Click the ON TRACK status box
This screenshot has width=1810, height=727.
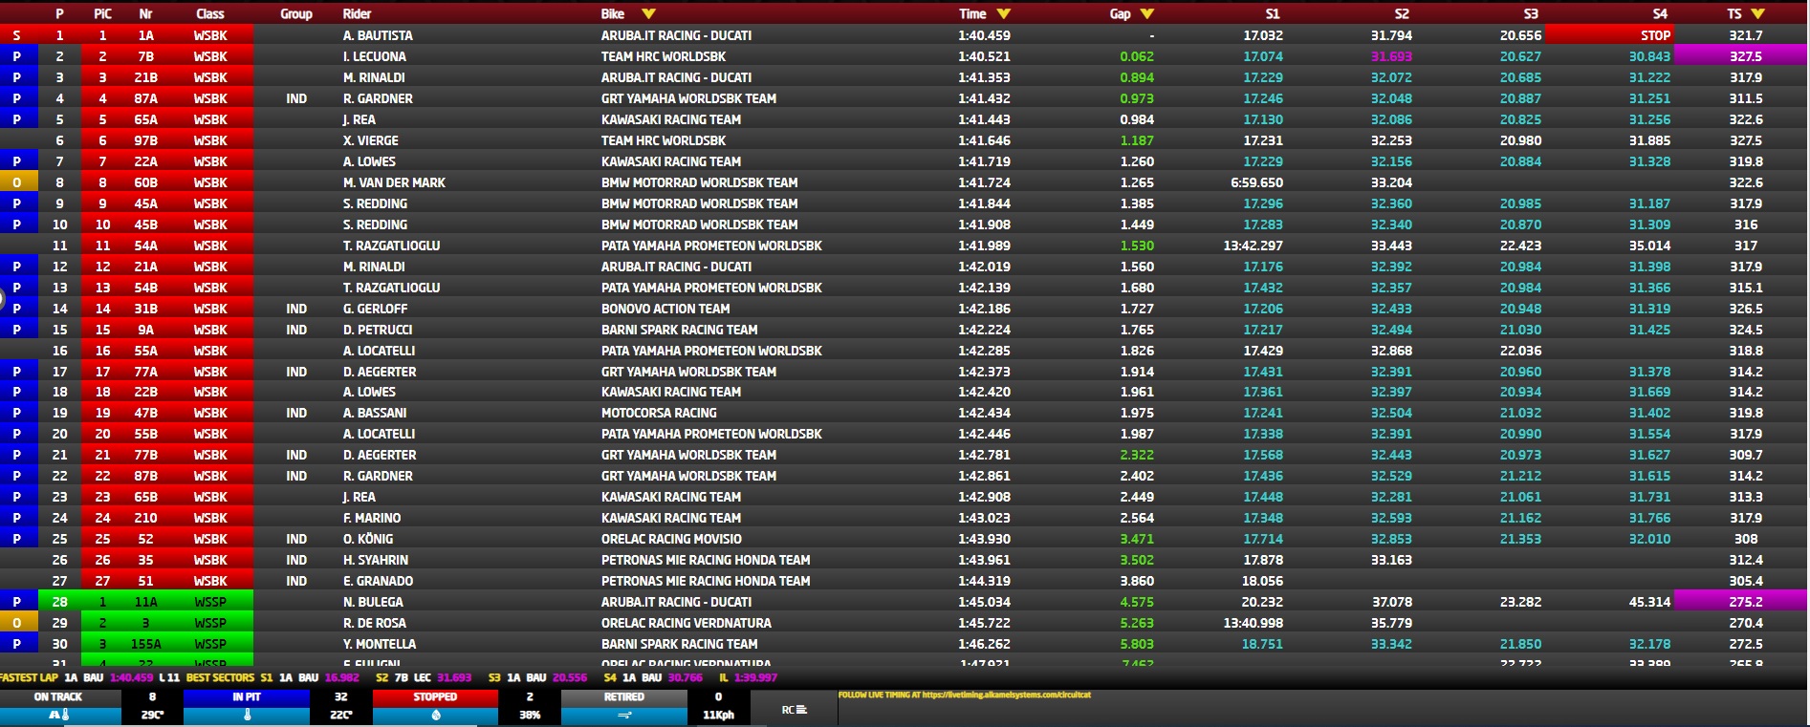(59, 697)
